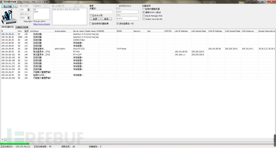Click the horizontal scrollbar left arrow
Viewport: 276px width, 148px height.
2,139
